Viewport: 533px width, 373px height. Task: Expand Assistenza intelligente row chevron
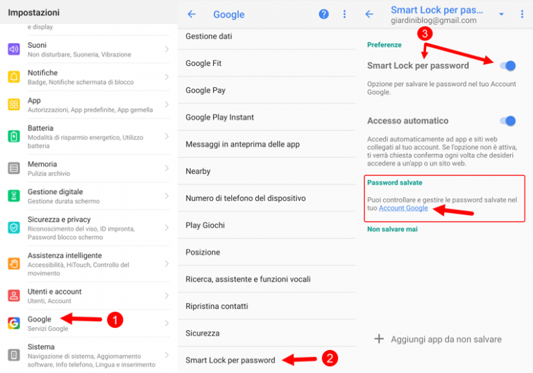[167, 263]
